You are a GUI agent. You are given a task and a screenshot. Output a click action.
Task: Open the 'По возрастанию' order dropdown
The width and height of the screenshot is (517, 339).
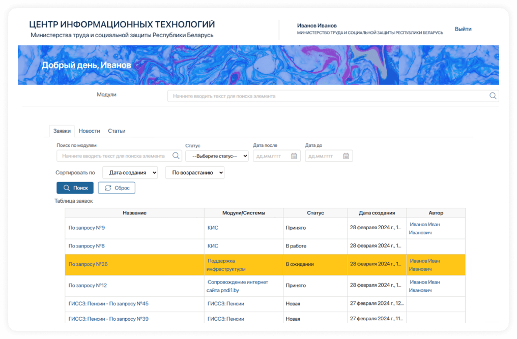(x=195, y=173)
